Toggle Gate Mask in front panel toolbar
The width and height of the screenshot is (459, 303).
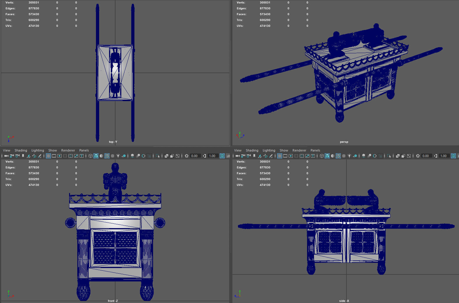pyautogui.click(x=65, y=156)
